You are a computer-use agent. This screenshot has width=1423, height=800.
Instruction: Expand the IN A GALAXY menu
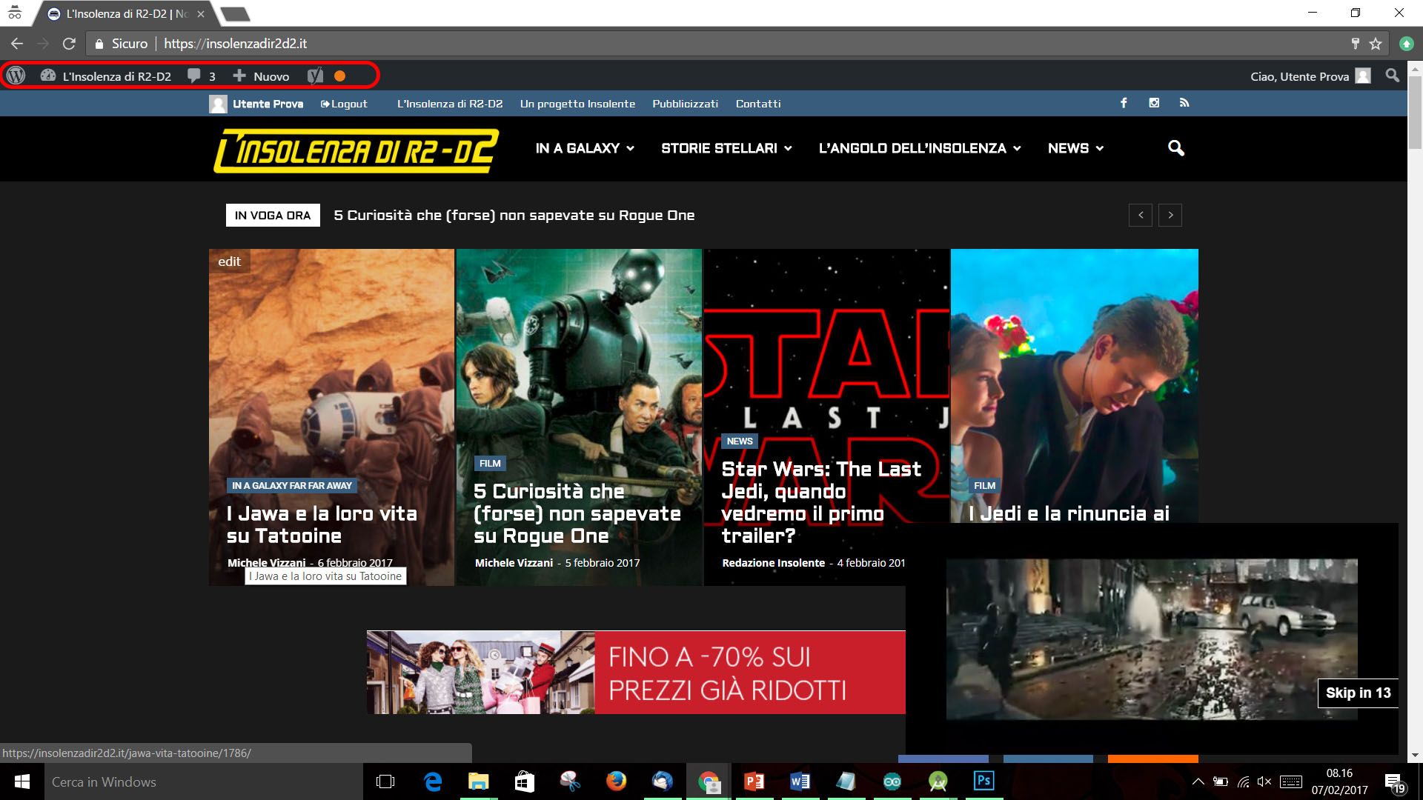(585, 148)
